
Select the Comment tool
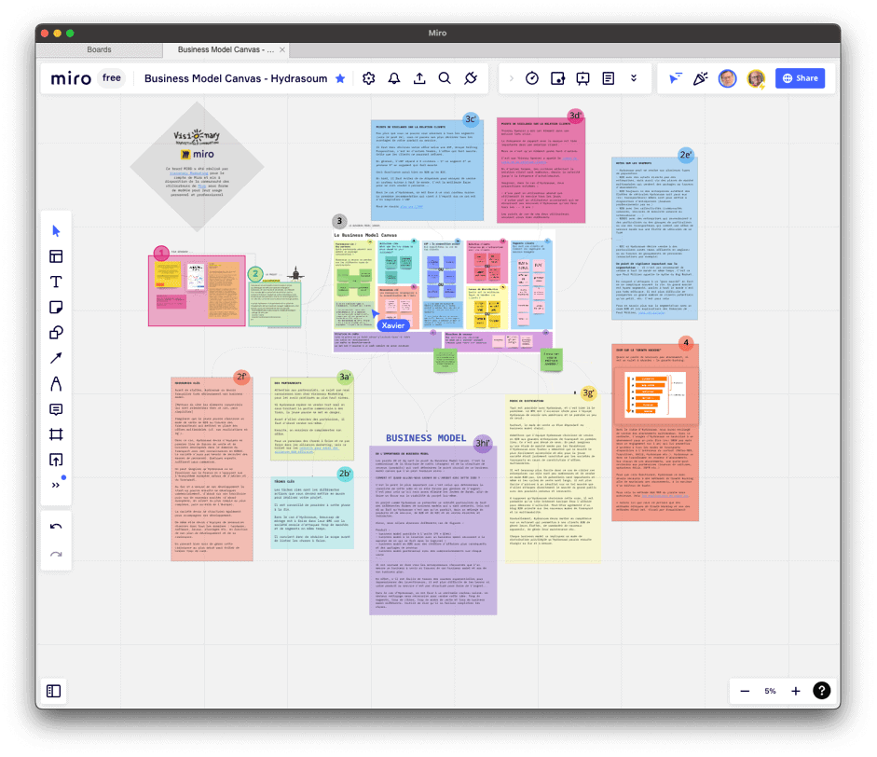coord(56,409)
